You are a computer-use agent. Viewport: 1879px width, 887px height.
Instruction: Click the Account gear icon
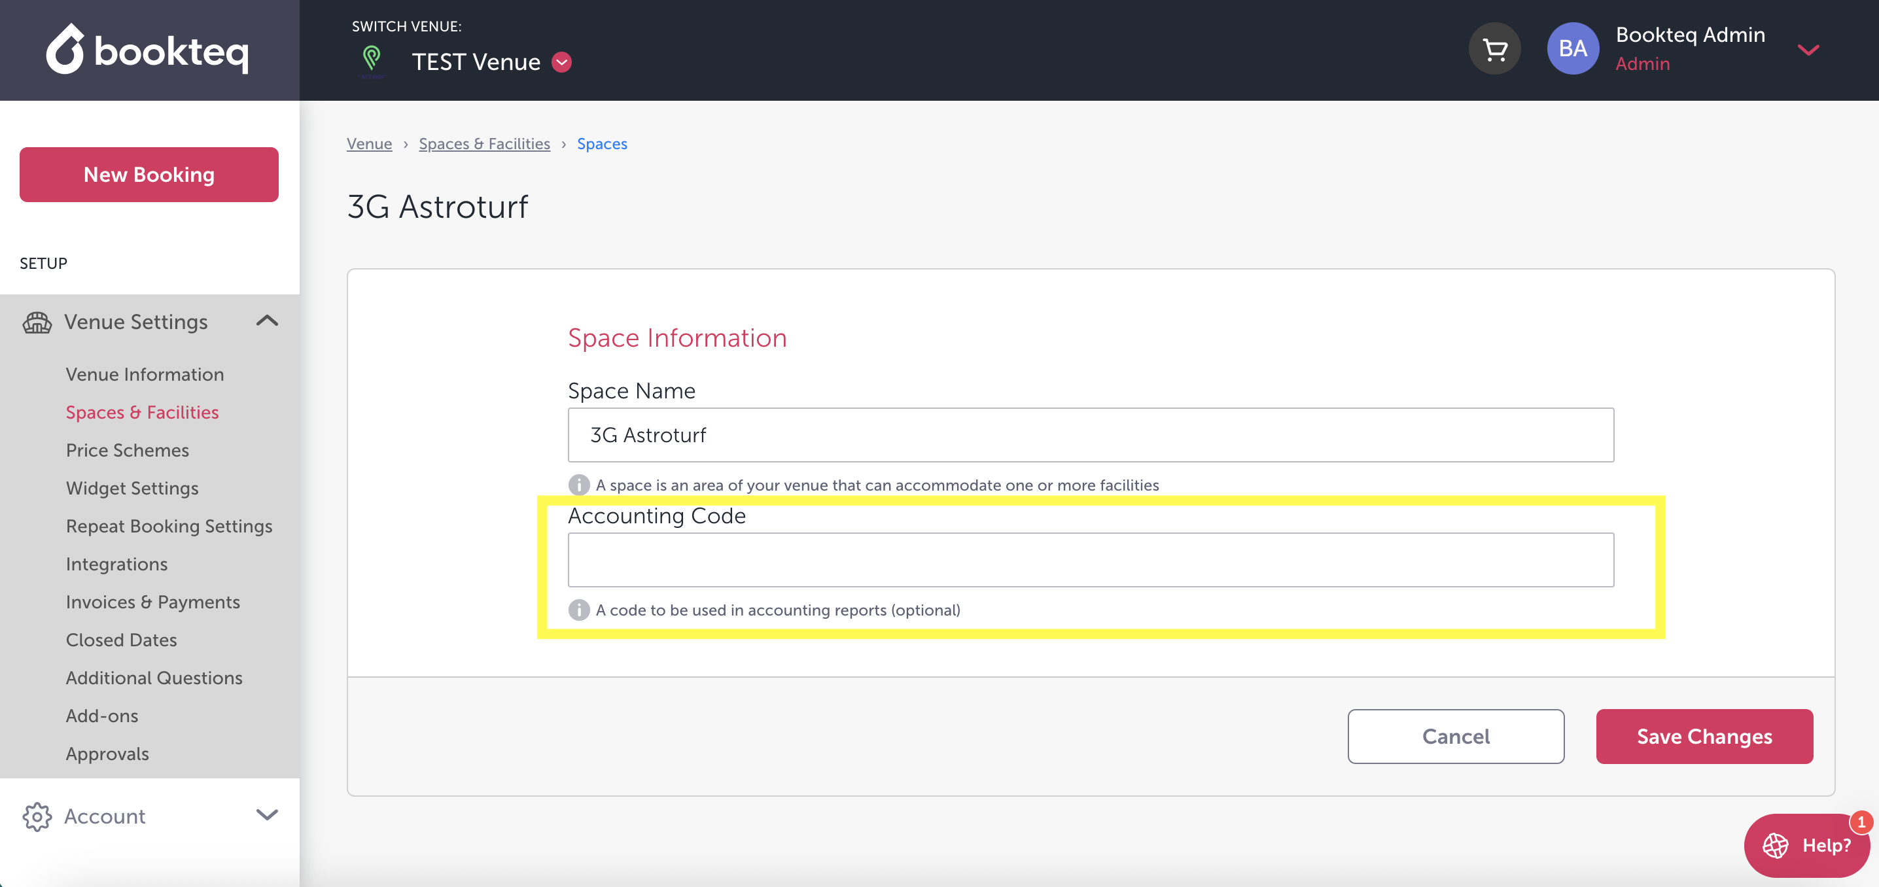37,816
